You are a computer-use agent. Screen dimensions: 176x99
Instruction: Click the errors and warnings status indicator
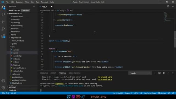tap(5, 93)
